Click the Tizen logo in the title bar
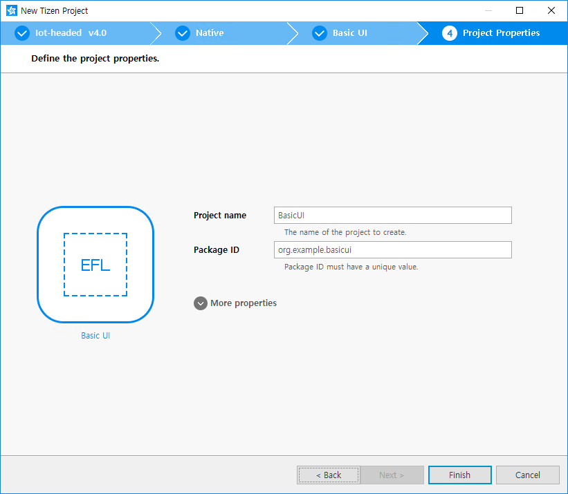Screen dimensions: 568x494 click(x=11, y=10)
